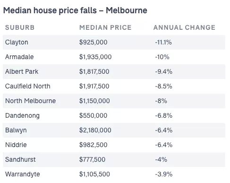Viewport: 230px width, 183px height.
Task: Click the Sandhurst suburb entry
Action: [x=20, y=159]
